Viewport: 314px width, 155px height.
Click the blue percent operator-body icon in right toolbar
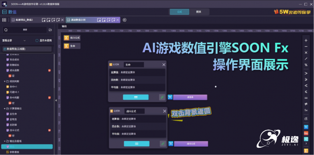point(306,127)
